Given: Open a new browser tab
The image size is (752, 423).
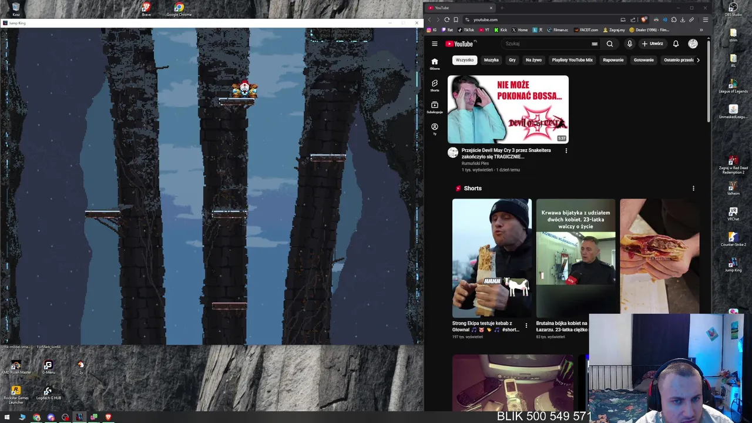Looking at the screenshot, I should [x=502, y=8].
